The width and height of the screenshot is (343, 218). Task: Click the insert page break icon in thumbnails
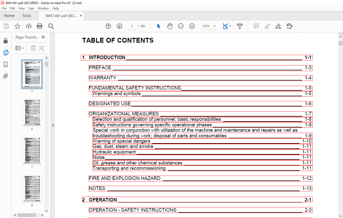(x=42, y=48)
